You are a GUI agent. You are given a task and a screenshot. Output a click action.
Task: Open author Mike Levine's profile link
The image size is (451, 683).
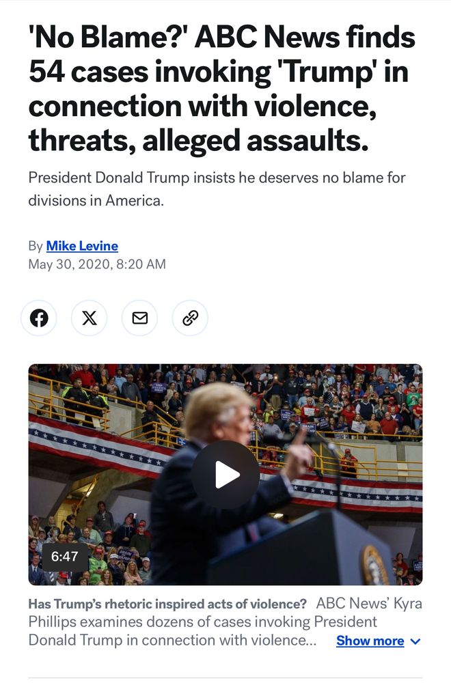pyautogui.click(x=82, y=246)
